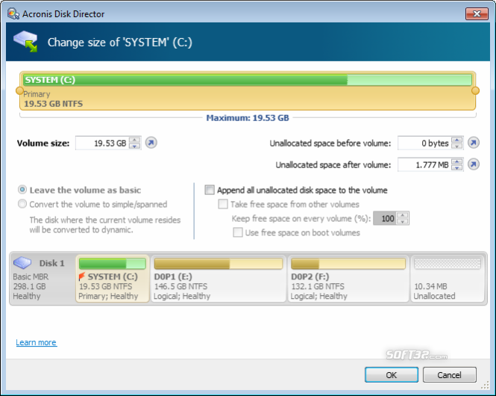496x396 pixels.
Task: Click the Acronis Disk Director title bar icon
Action: (13, 14)
